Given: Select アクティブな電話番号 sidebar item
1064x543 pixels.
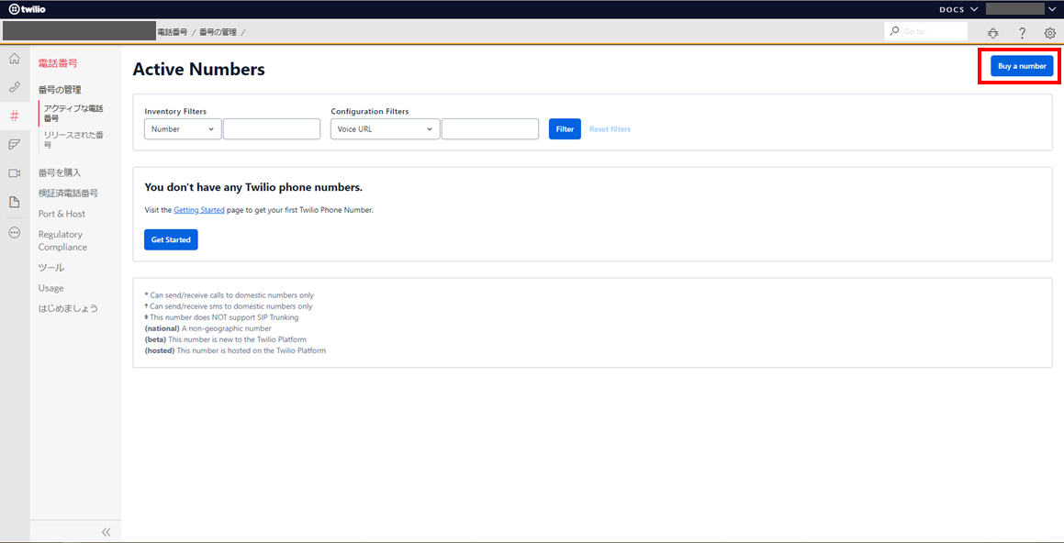Looking at the screenshot, I should [x=74, y=113].
